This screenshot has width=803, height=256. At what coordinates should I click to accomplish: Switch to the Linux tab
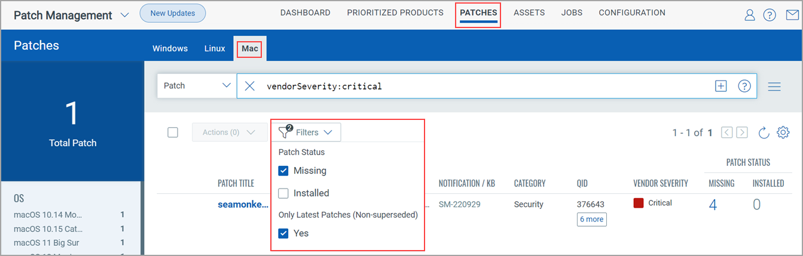215,48
